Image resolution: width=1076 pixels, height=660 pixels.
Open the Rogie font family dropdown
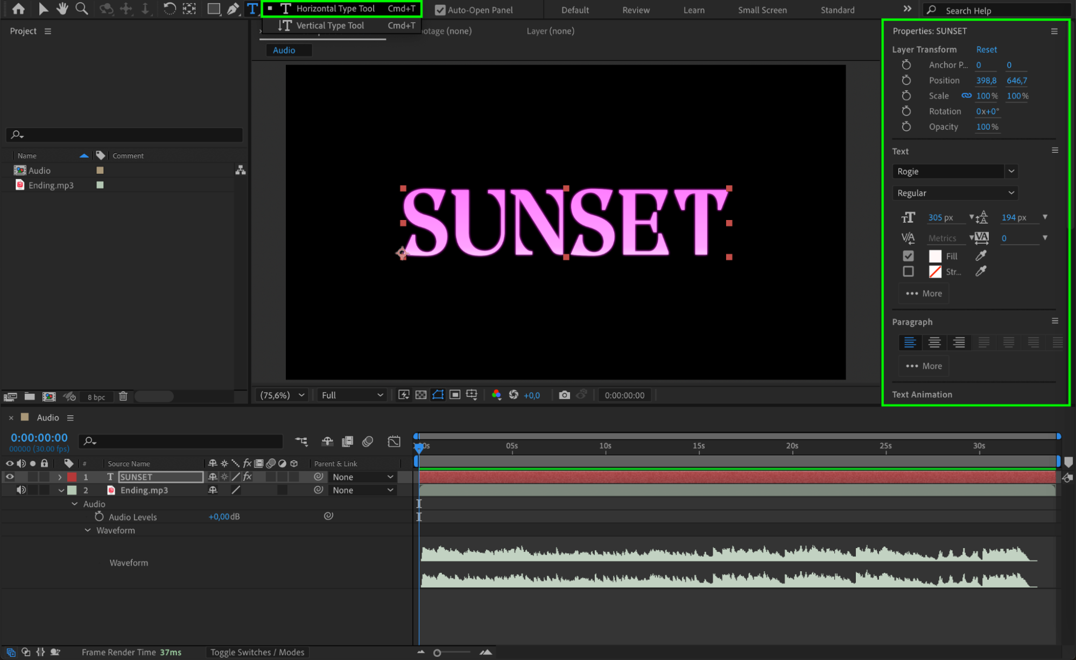1011,171
